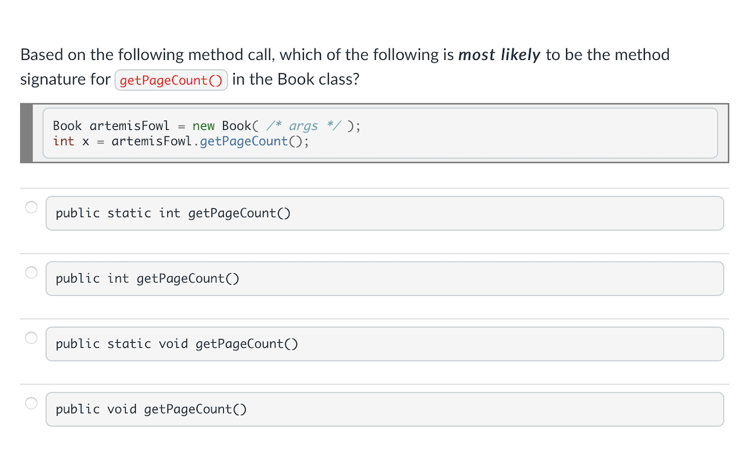The height and width of the screenshot is (467, 748).
Task: Select radio for public static int getPageCount()
Action: coord(31,207)
